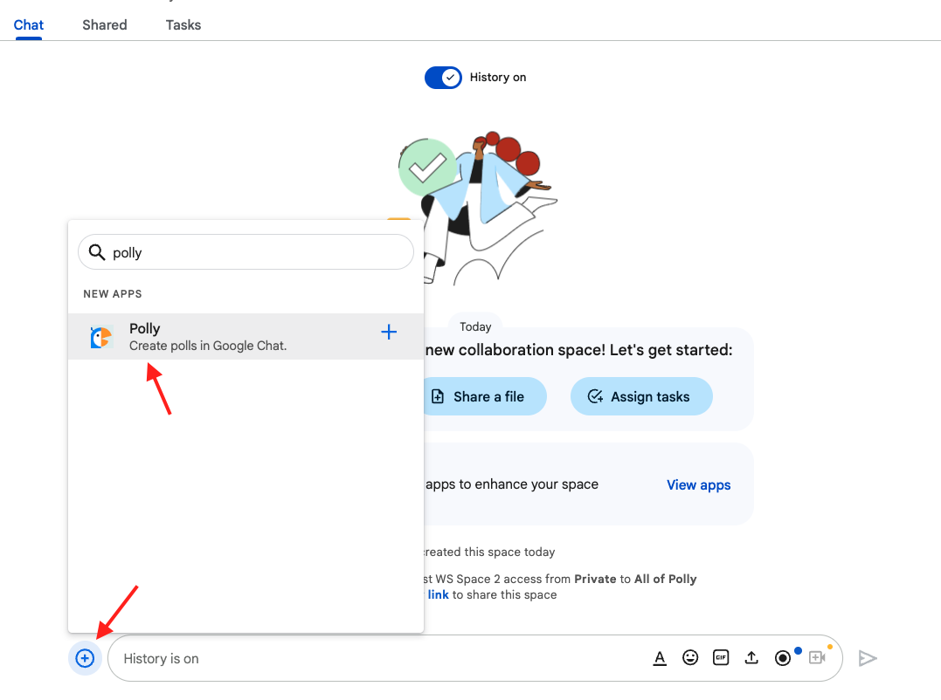Open the GIF picker
This screenshot has width=941, height=700.
click(x=721, y=658)
